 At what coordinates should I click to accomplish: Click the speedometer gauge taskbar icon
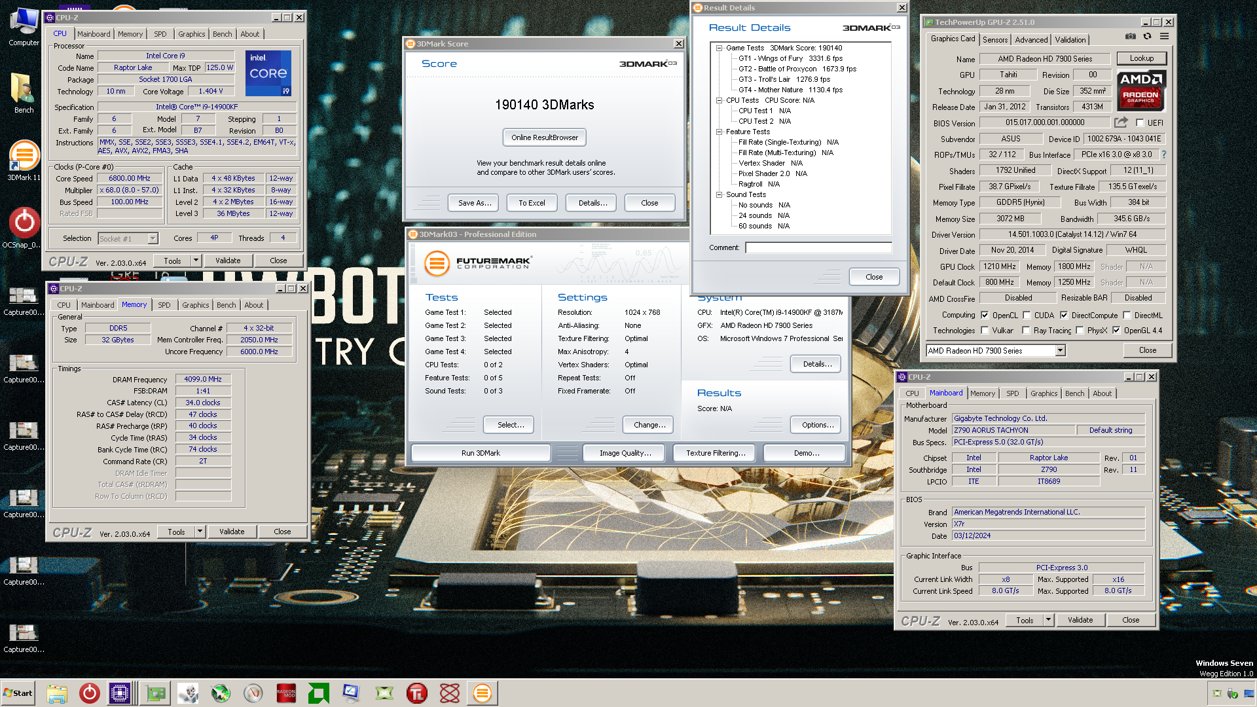point(253,693)
